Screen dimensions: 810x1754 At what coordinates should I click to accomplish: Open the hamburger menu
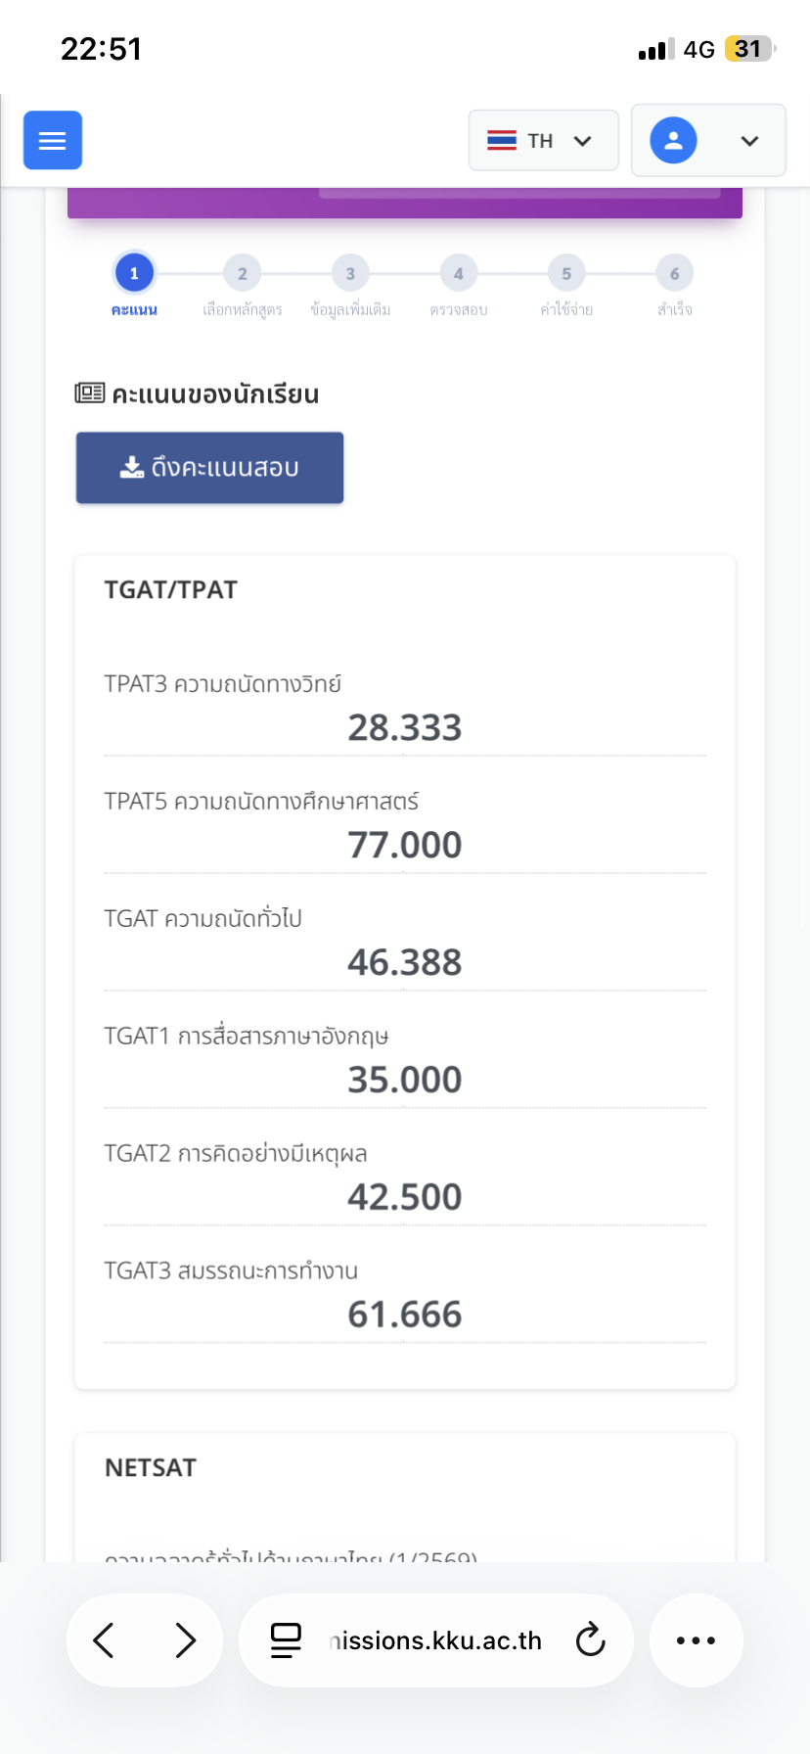click(x=53, y=140)
